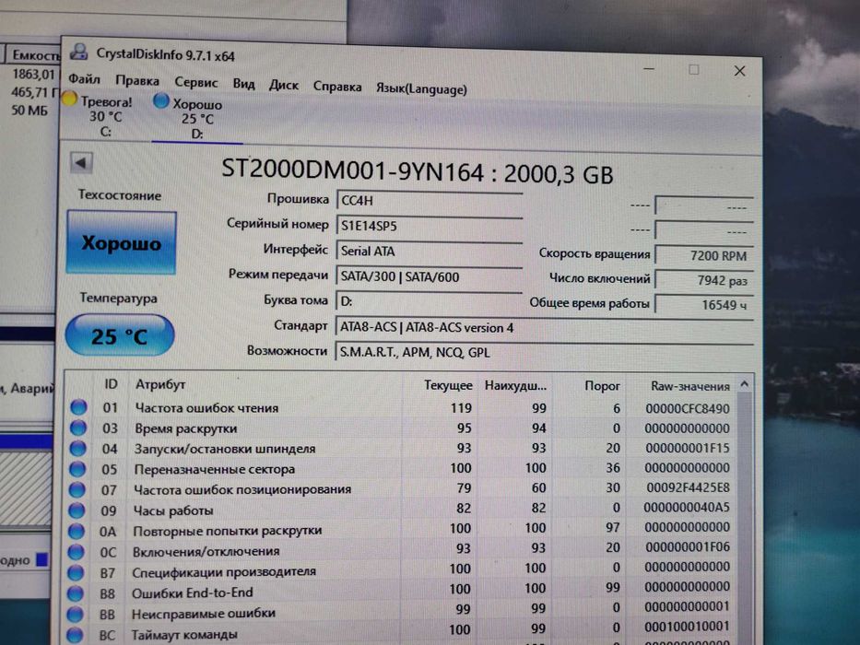Click the 1863,01 capacity entry in background window
The height and width of the screenshot is (645, 860).
pos(34,74)
